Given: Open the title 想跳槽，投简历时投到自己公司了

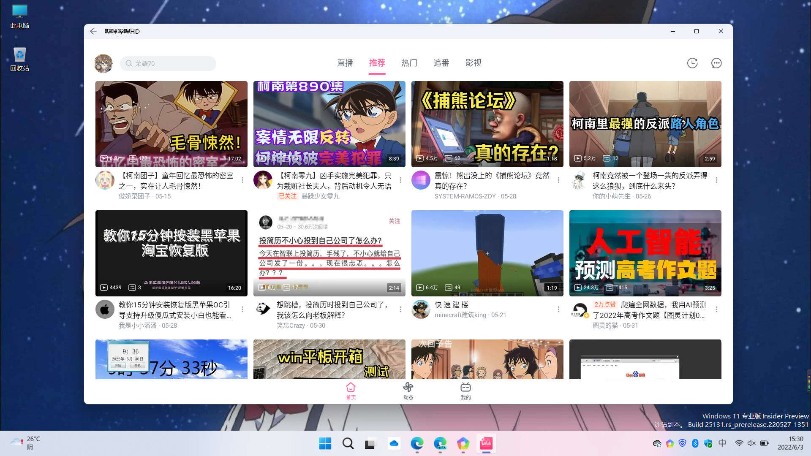Looking at the screenshot, I should 332,310.
